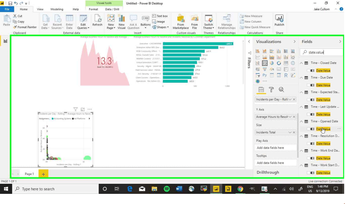345x204 pixels.
Task: Open the Data / Drill tab
Action: (x=112, y=9)
